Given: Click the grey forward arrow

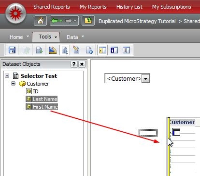Looking at the screenshot, I should [69, 21].
